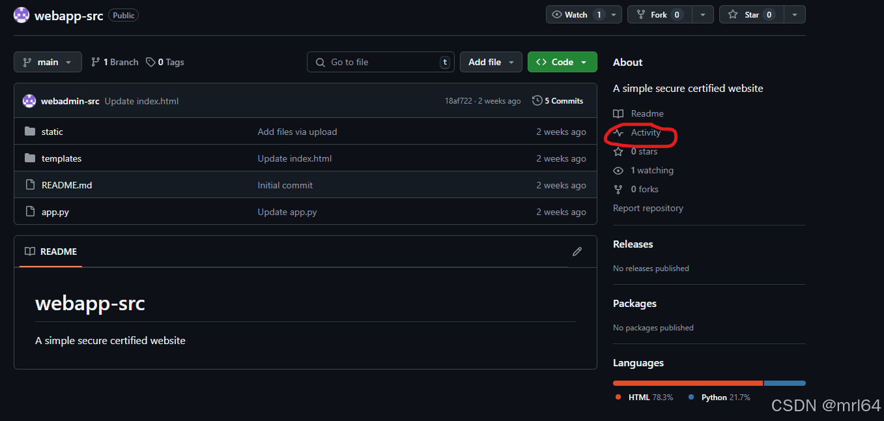Click the templates folder icon

[30, 158]
